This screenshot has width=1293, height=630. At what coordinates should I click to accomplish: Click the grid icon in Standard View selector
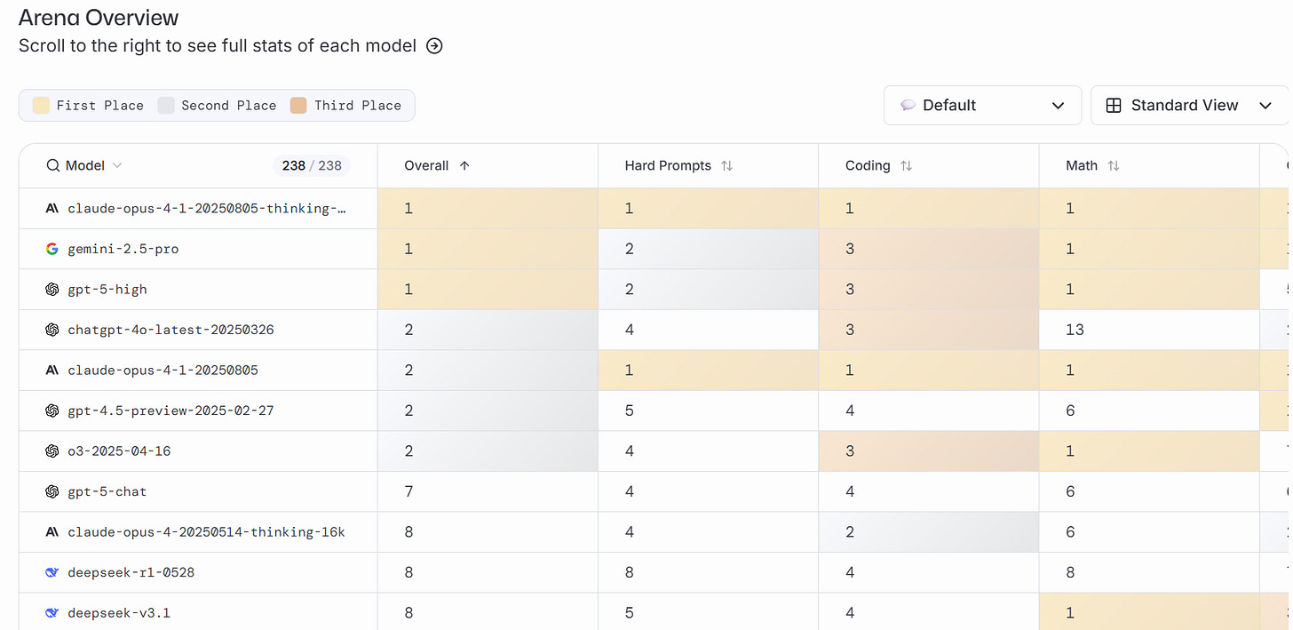click(x=1113, y=106)
